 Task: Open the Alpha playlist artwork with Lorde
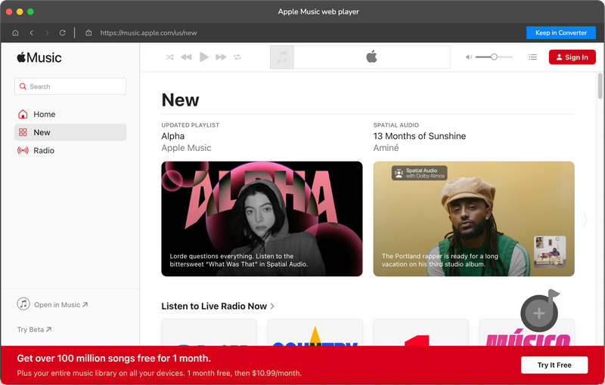pyautogui.click(x=262, y=219)
